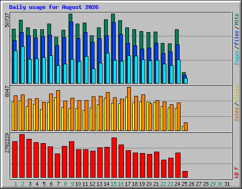Click day label 5 on the x-axis
The image size is (242, 189).
[x=44, y=184]
